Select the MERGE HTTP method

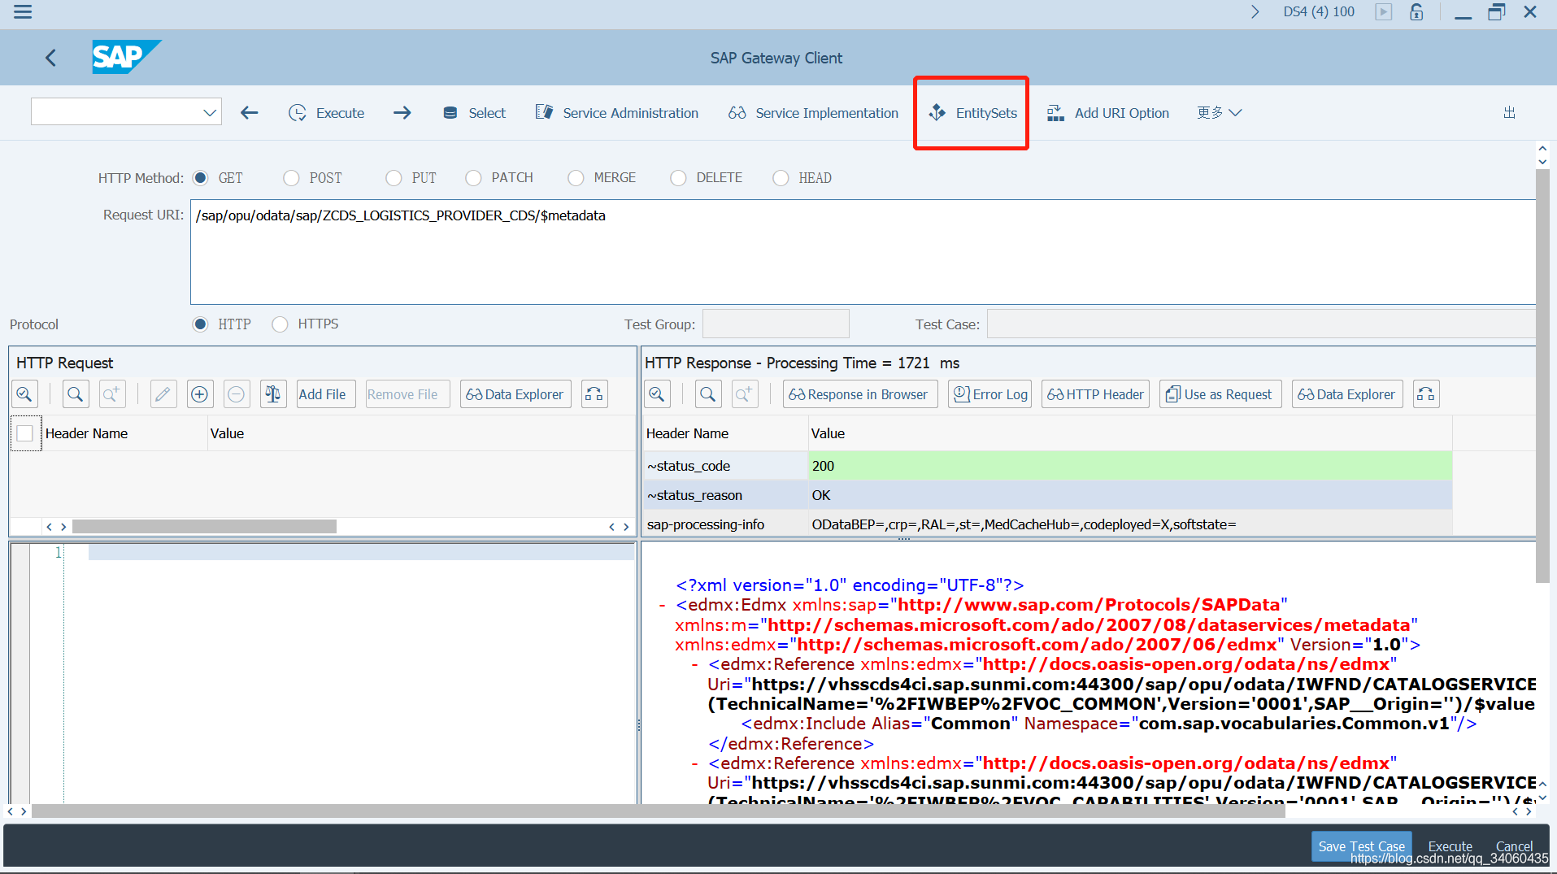pyautogui.click(x=576, y=178)
